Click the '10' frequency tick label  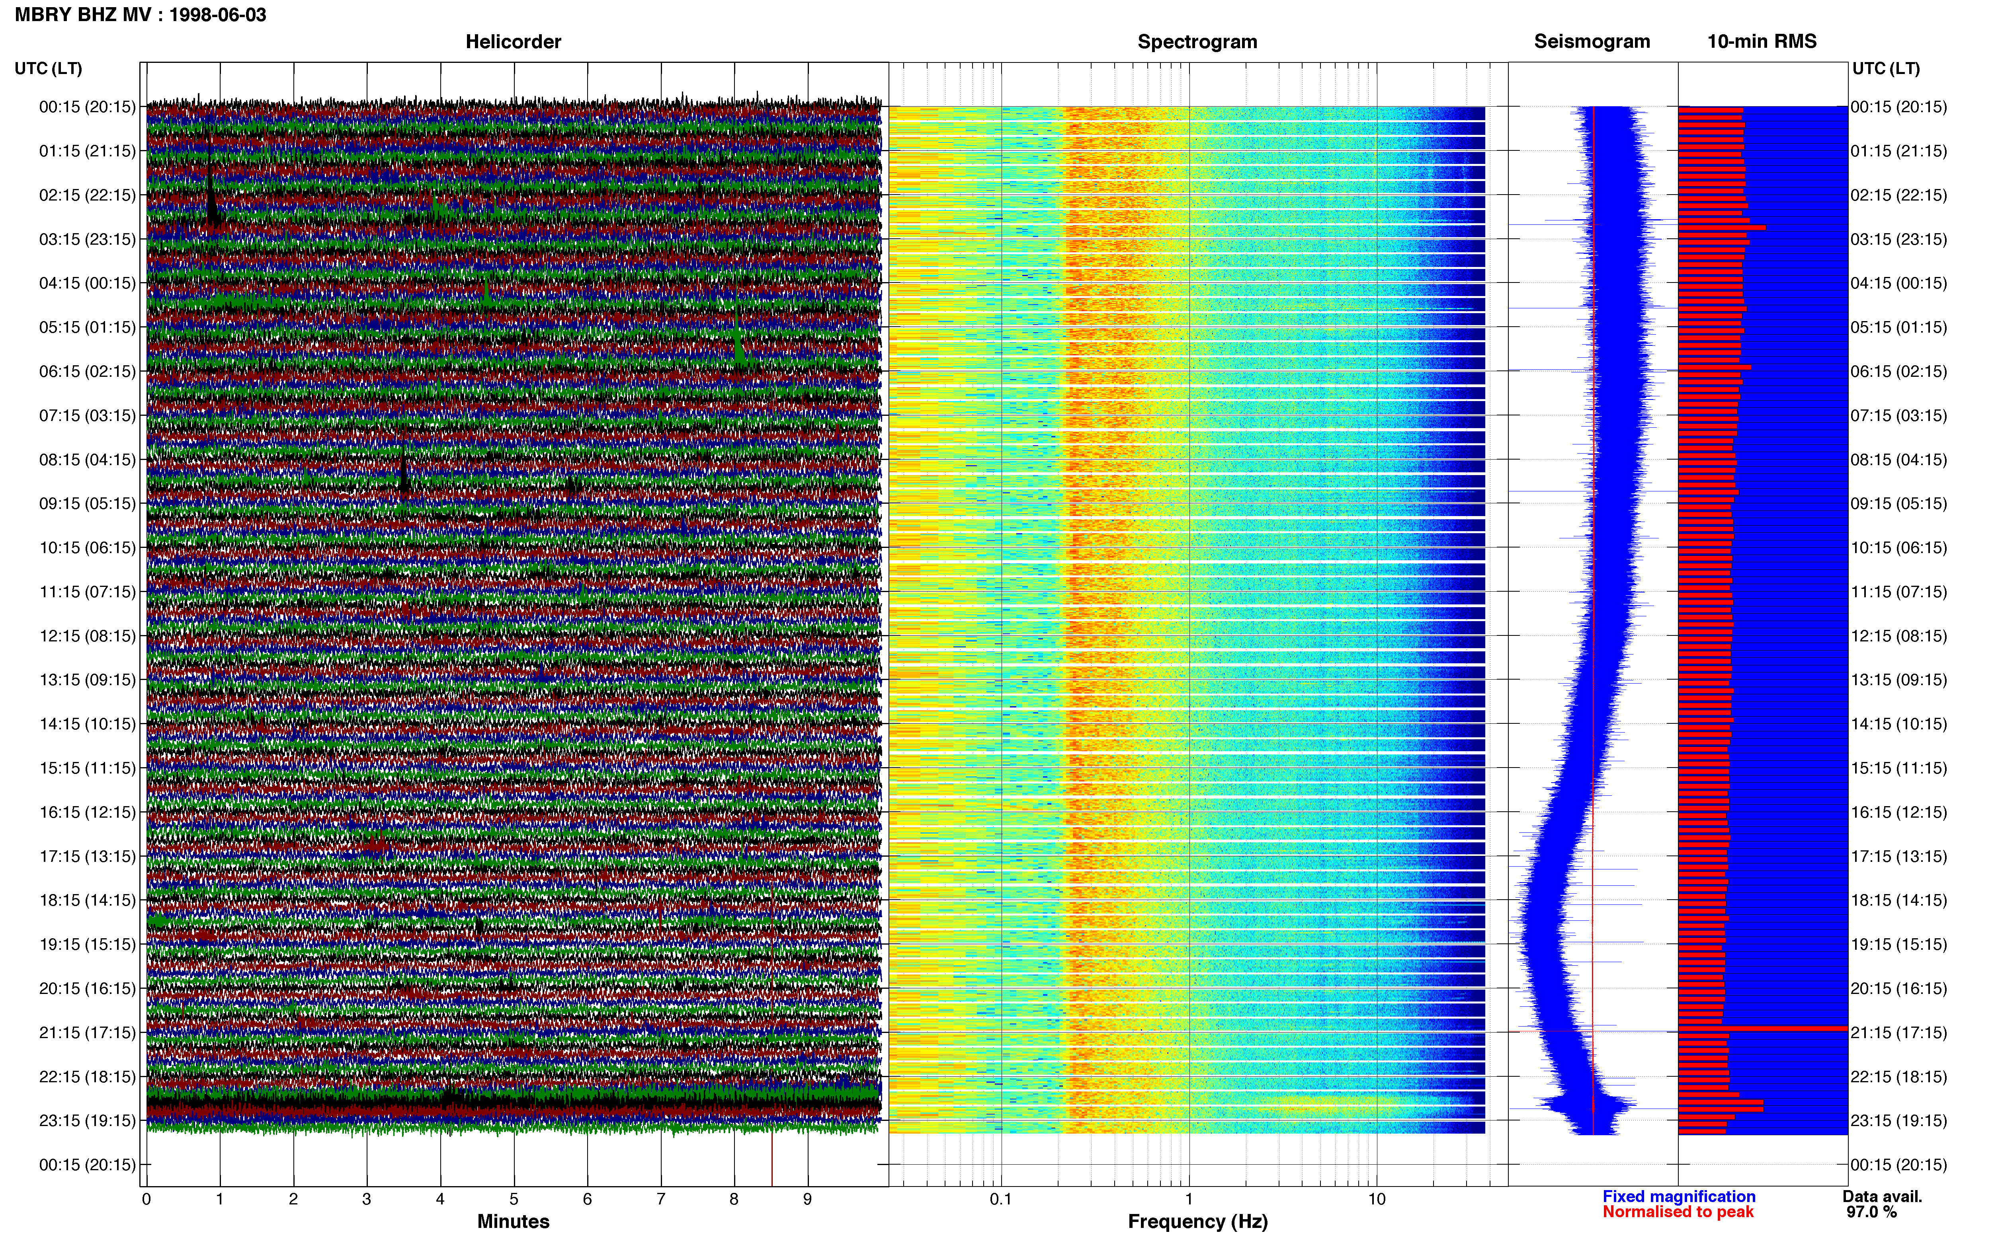pyautogui.click(x=1377, y=1198)
